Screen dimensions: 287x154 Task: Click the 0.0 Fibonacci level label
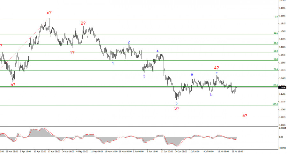[276, 17]
